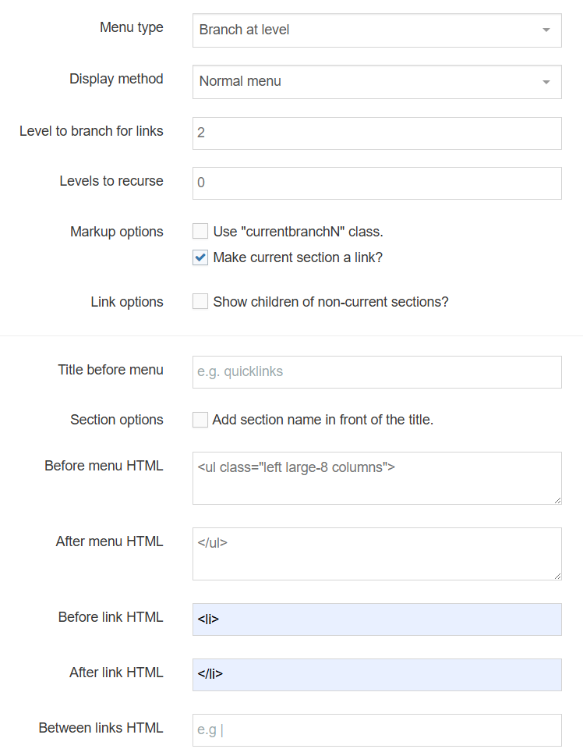
Task: Select the highlighted After link HTML value
Action: click(x=376, y=674)
